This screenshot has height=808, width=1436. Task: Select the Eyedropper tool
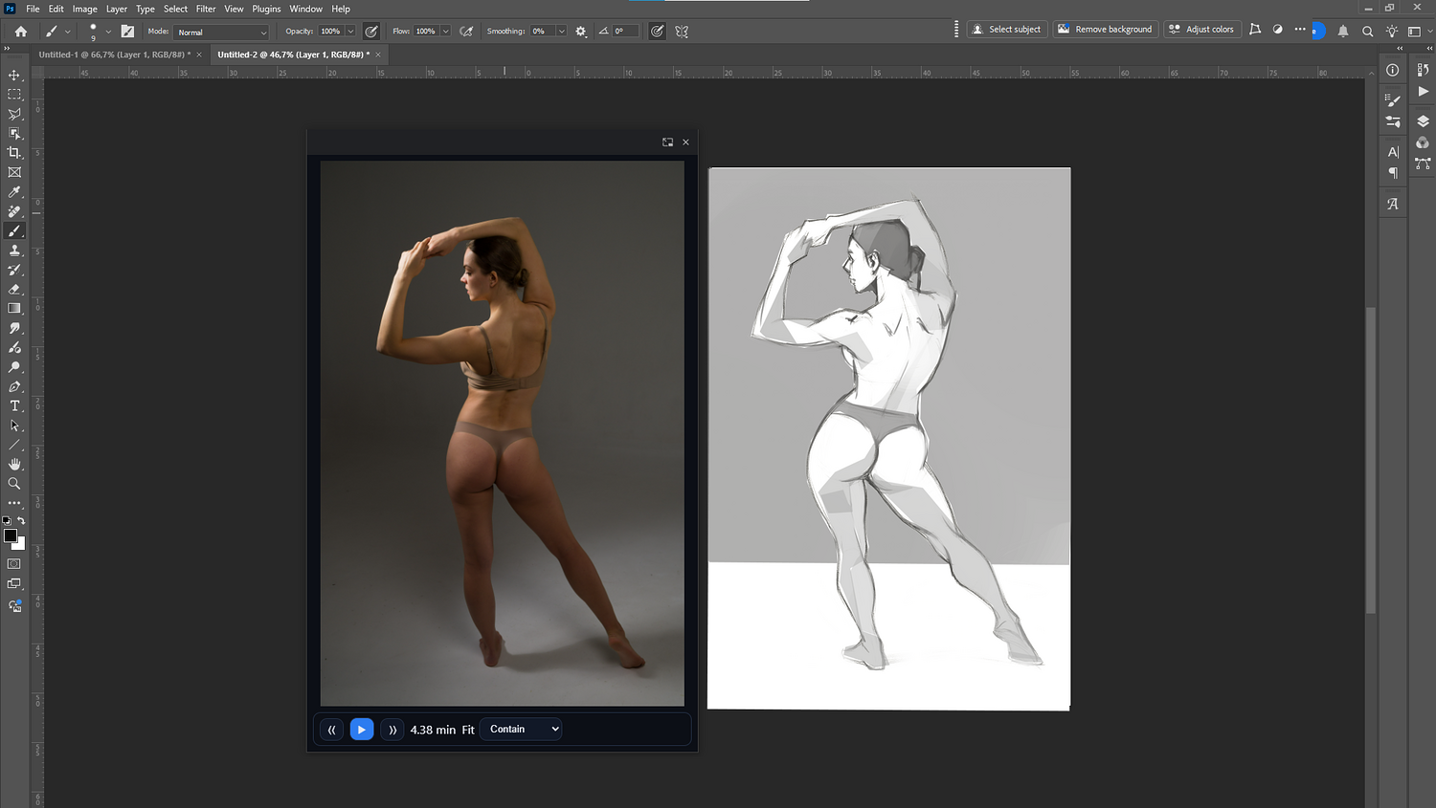click(x=14, y=192)
